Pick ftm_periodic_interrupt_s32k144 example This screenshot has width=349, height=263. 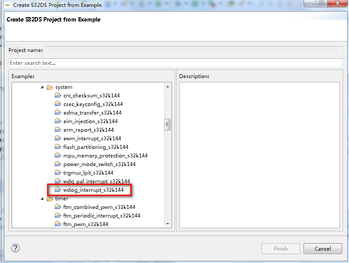click(x=102, y=216)
